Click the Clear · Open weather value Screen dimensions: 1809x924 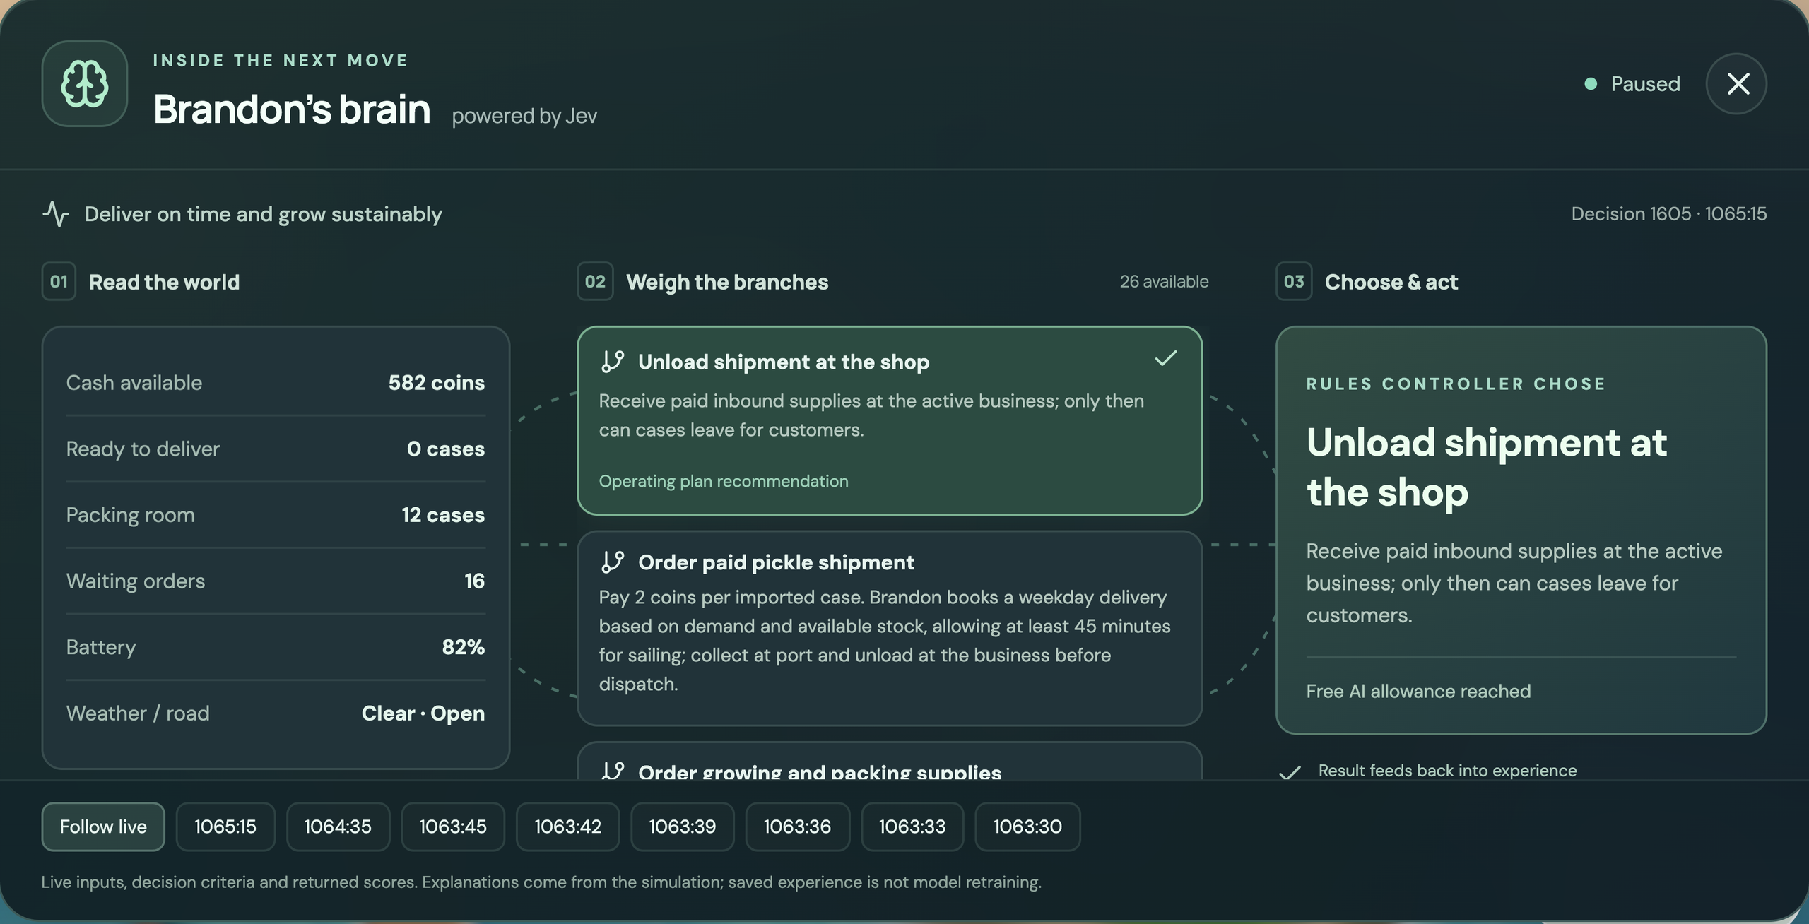423,713
